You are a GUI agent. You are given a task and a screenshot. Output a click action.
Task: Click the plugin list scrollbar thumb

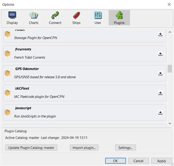pos(170,68)
